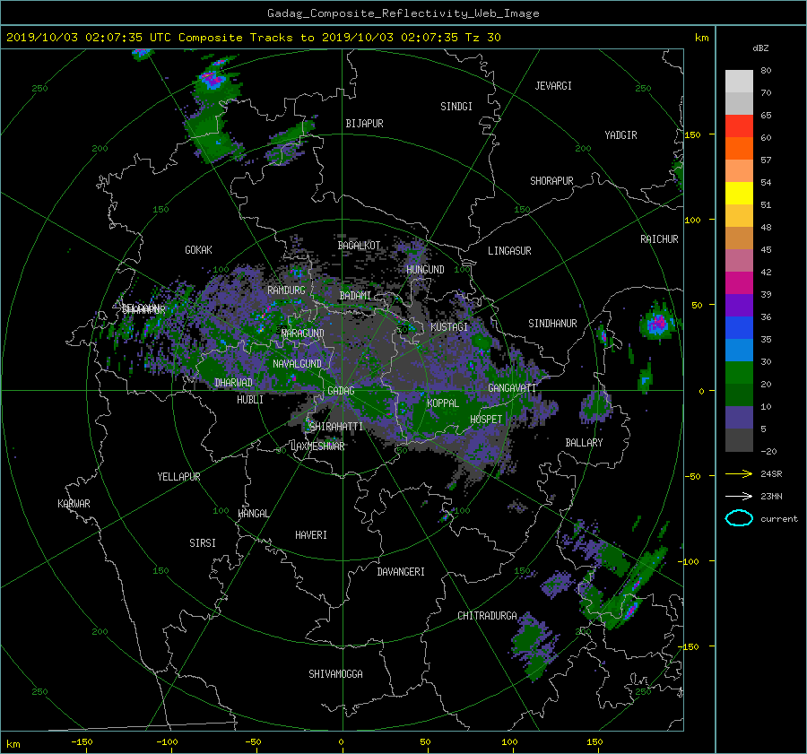Click the NARAGUND city label
The height and width of the screenshot is (754, 807).
click(x=303, y=334)
